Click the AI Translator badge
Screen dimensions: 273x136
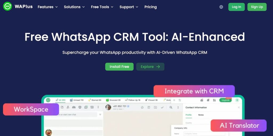(x=239, y=125)
